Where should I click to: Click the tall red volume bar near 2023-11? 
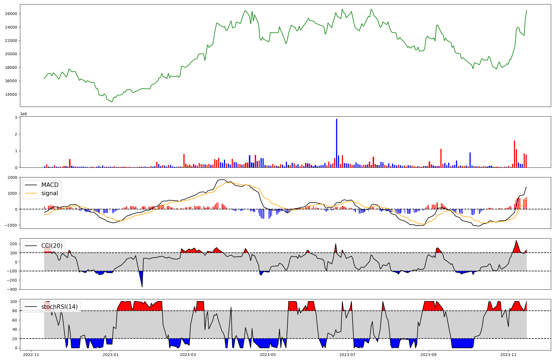514,154
